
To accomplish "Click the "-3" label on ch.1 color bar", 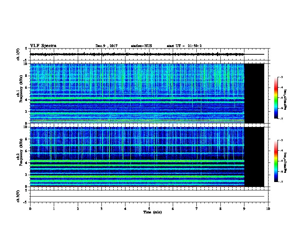I will point(281,77).
